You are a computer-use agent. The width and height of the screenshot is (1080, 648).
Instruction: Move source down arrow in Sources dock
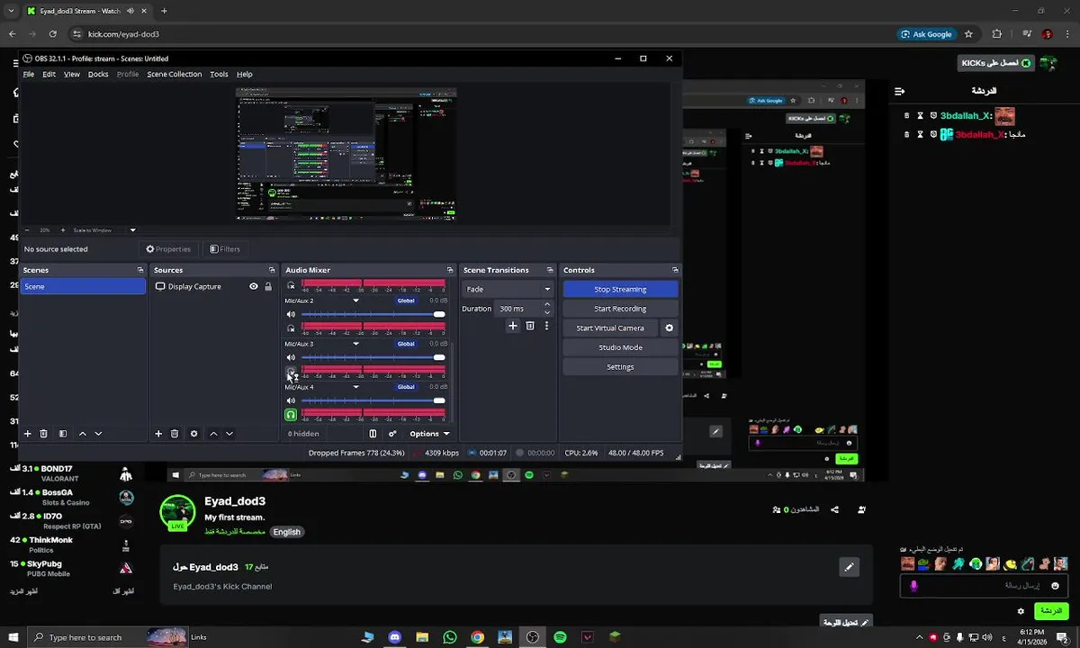[229, 434]
